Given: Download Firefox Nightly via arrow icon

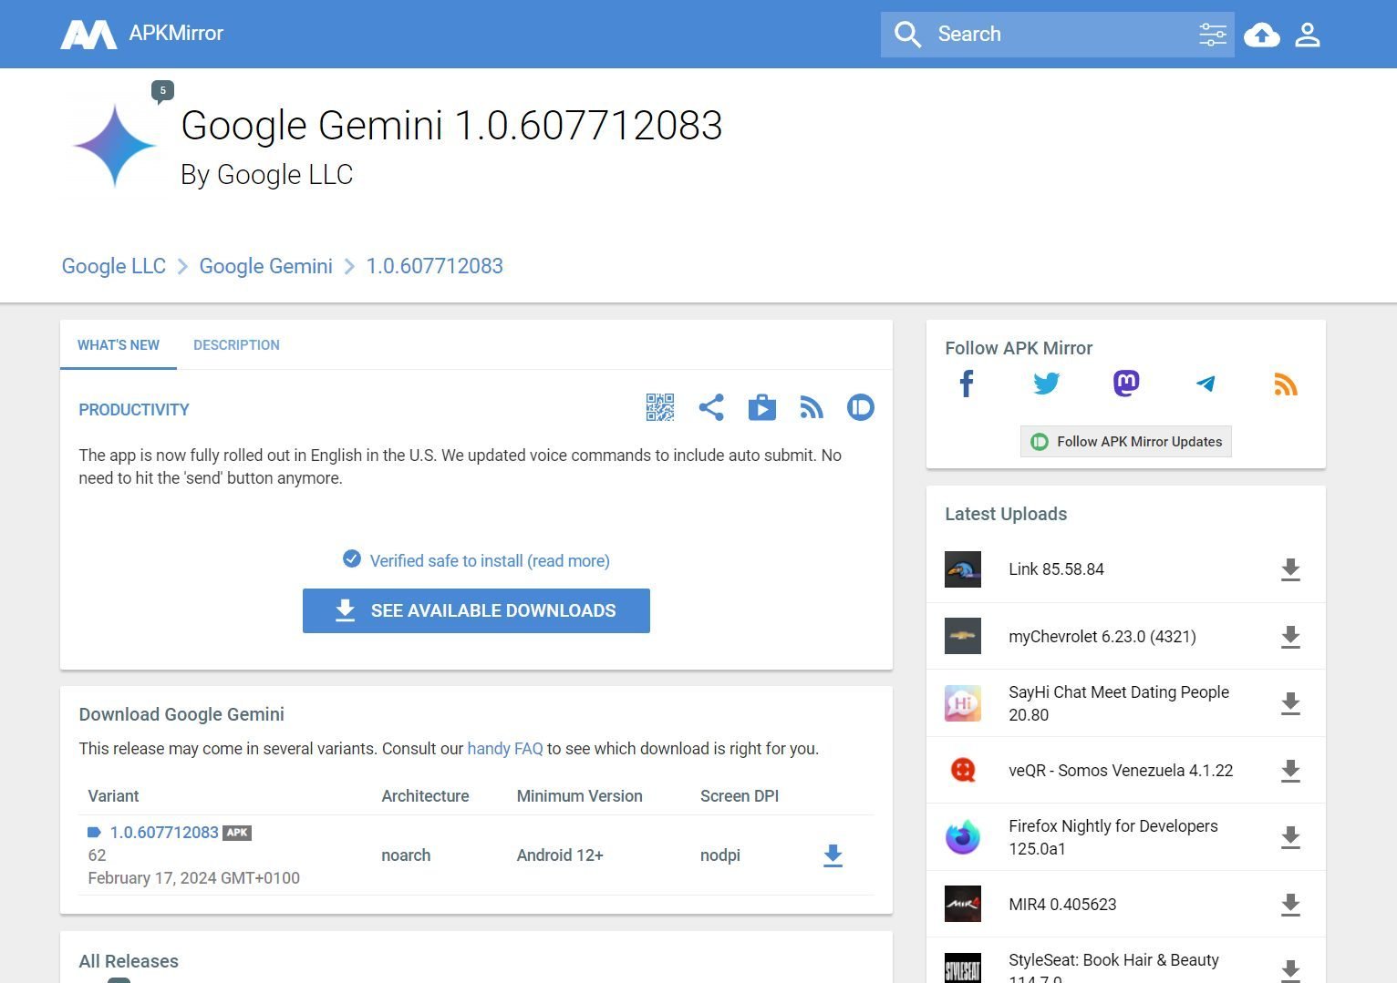Looking at the screenshot, I should pos(1290,837).
